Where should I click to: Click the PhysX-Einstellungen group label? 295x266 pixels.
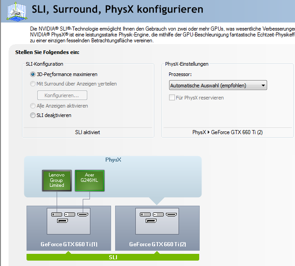[187, 64]
